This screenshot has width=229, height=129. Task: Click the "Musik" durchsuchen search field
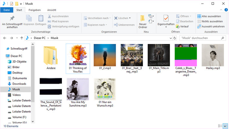click(203, 38)
